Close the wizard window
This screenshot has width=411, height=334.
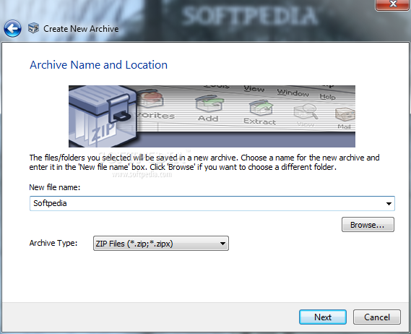click(x=393, y=4)
